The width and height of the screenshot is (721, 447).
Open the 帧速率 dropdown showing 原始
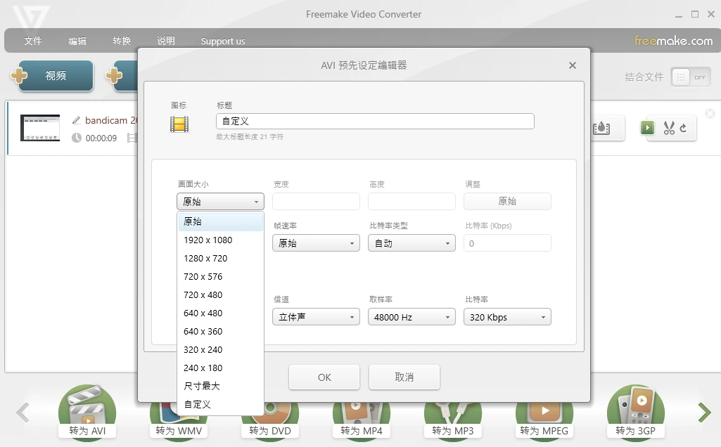click(x=316, y=243)
